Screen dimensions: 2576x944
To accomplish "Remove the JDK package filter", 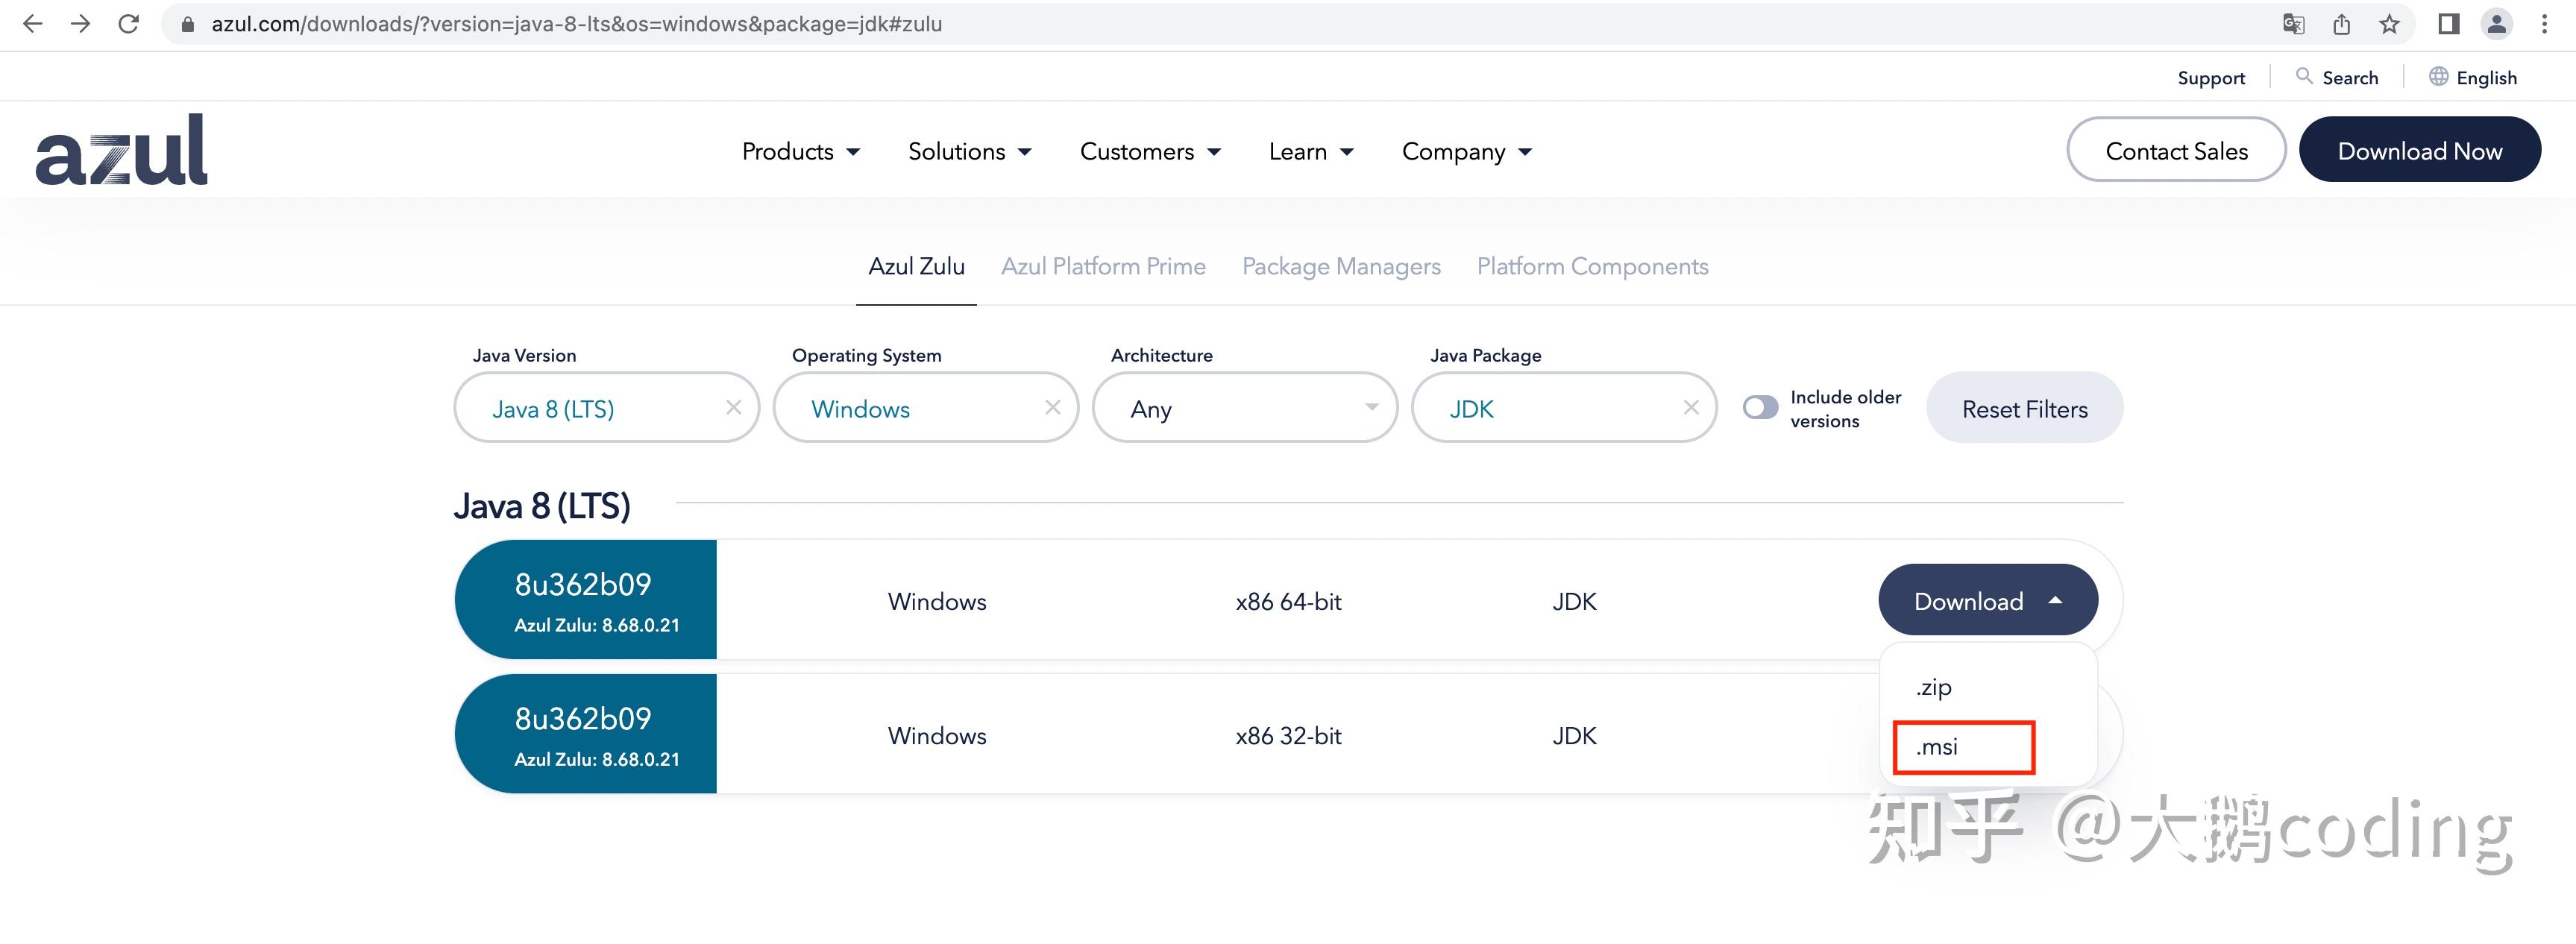I will pos(1690,407).
